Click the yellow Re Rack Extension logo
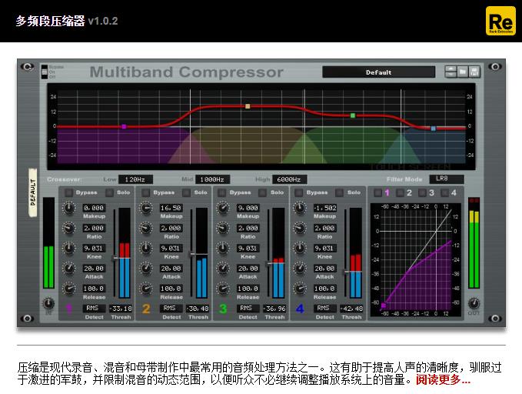Screen dimensions: 522x394 pos(500,21)
